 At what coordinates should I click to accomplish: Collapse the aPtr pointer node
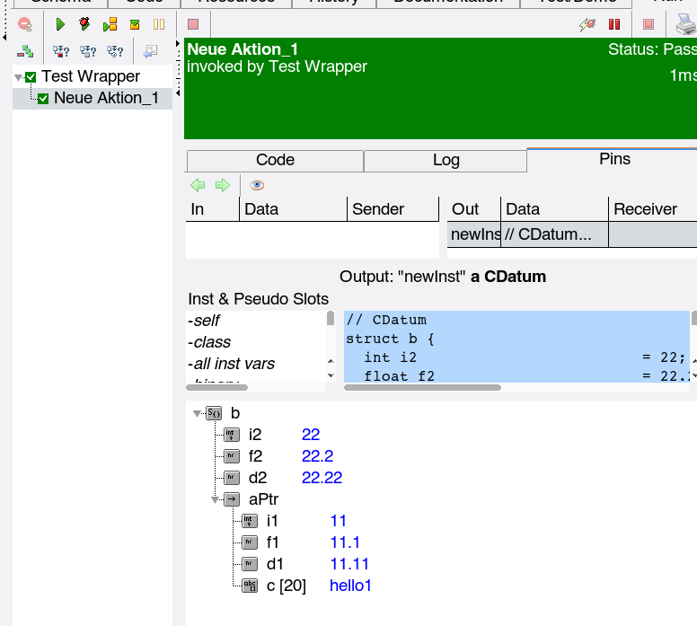pos(216,499)
